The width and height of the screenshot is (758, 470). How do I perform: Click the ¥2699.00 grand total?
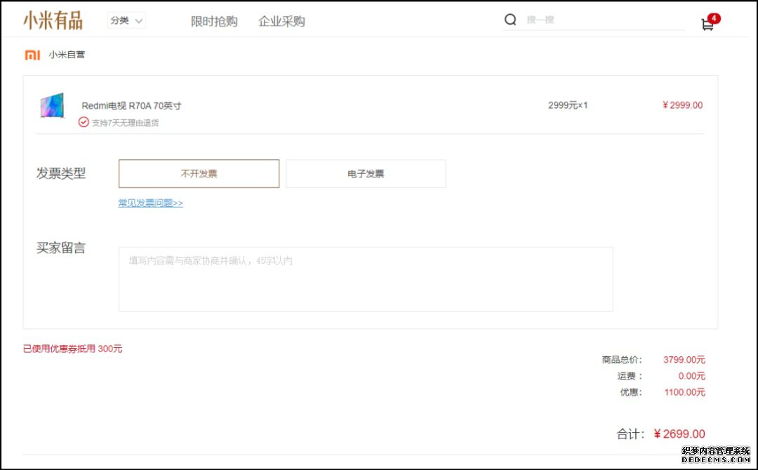pyautogui.click(x=679, y=434)
